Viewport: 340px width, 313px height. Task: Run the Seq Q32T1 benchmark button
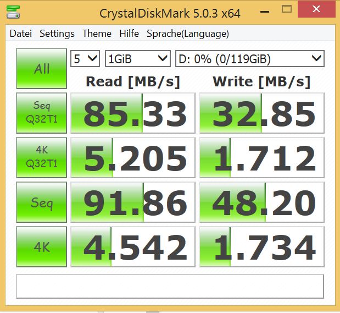[x=42, y=113]
